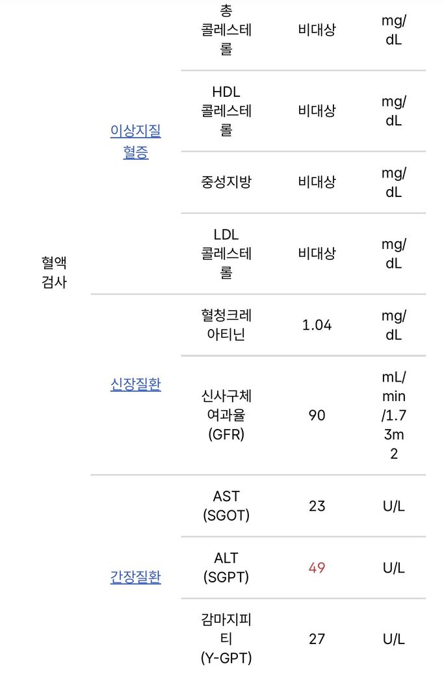The image size is (444, 676).
Task: Click 비대상 in the 중성지방 row
Action: click(x=317, y=182)
